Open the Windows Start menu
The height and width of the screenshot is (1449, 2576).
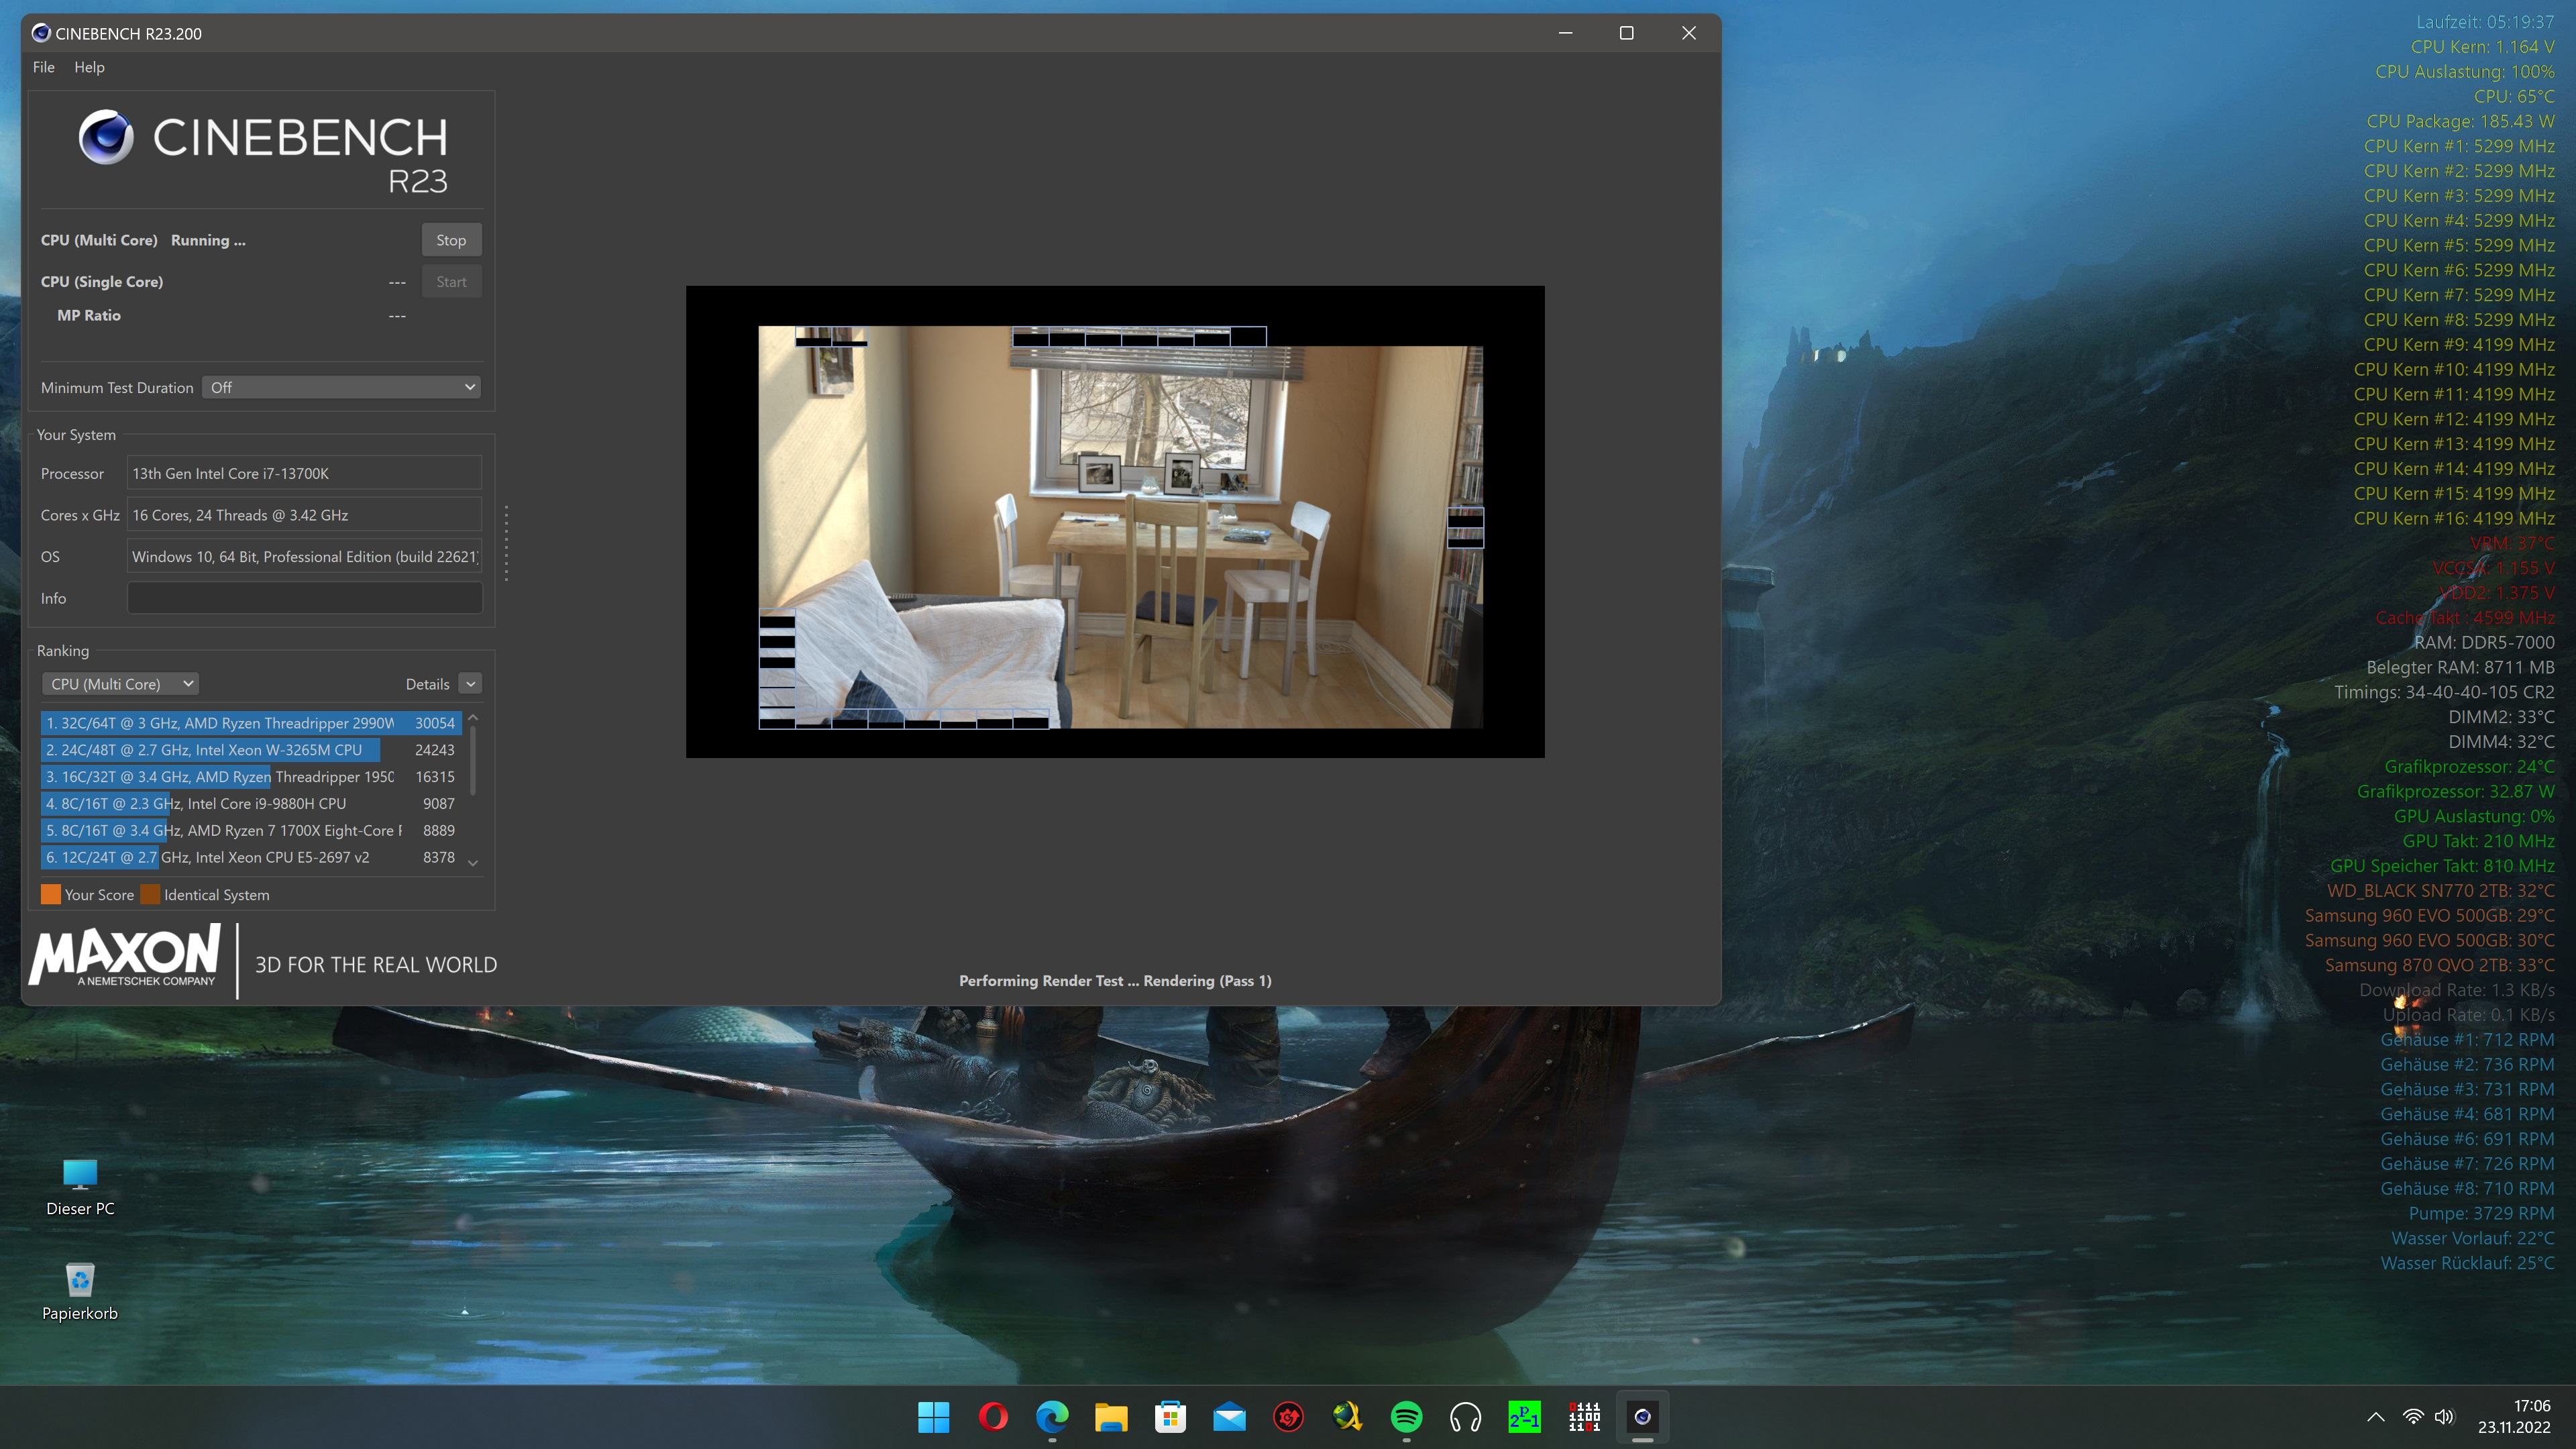pyautogui.click(x=933, y=1416)
